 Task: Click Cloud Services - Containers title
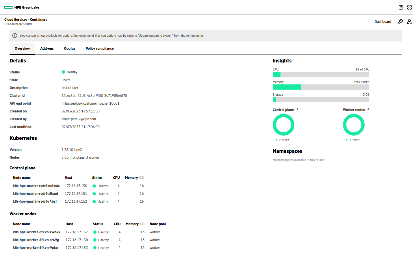pos(26,20)
